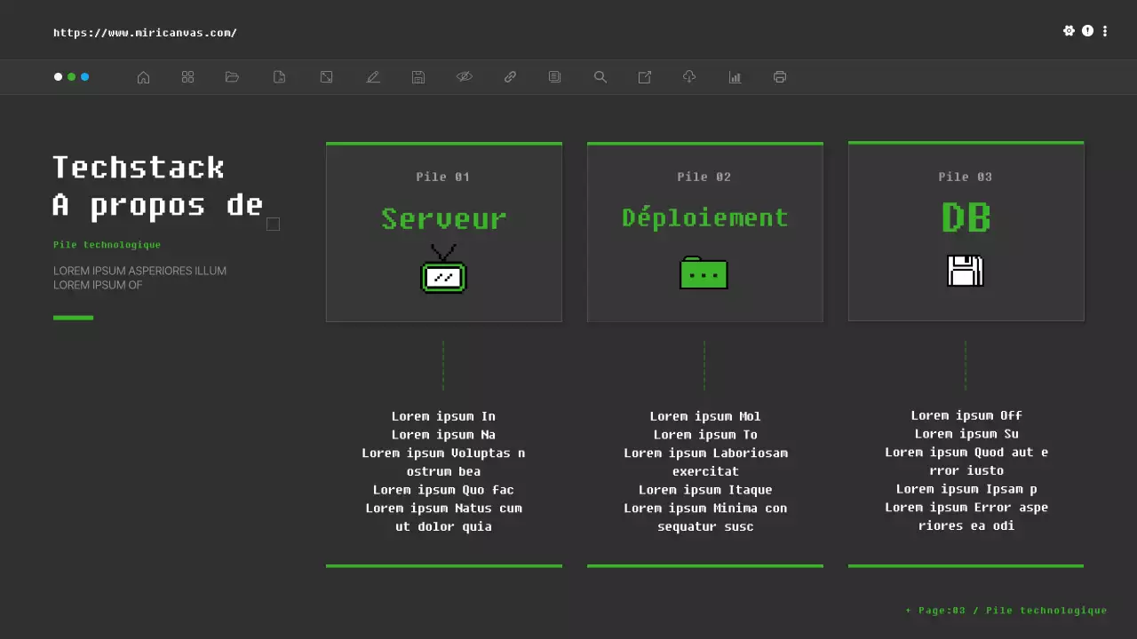Click the URL address field
This screenshot has height=639, width=1137.
pyautogui.click(x=145, y=32)
